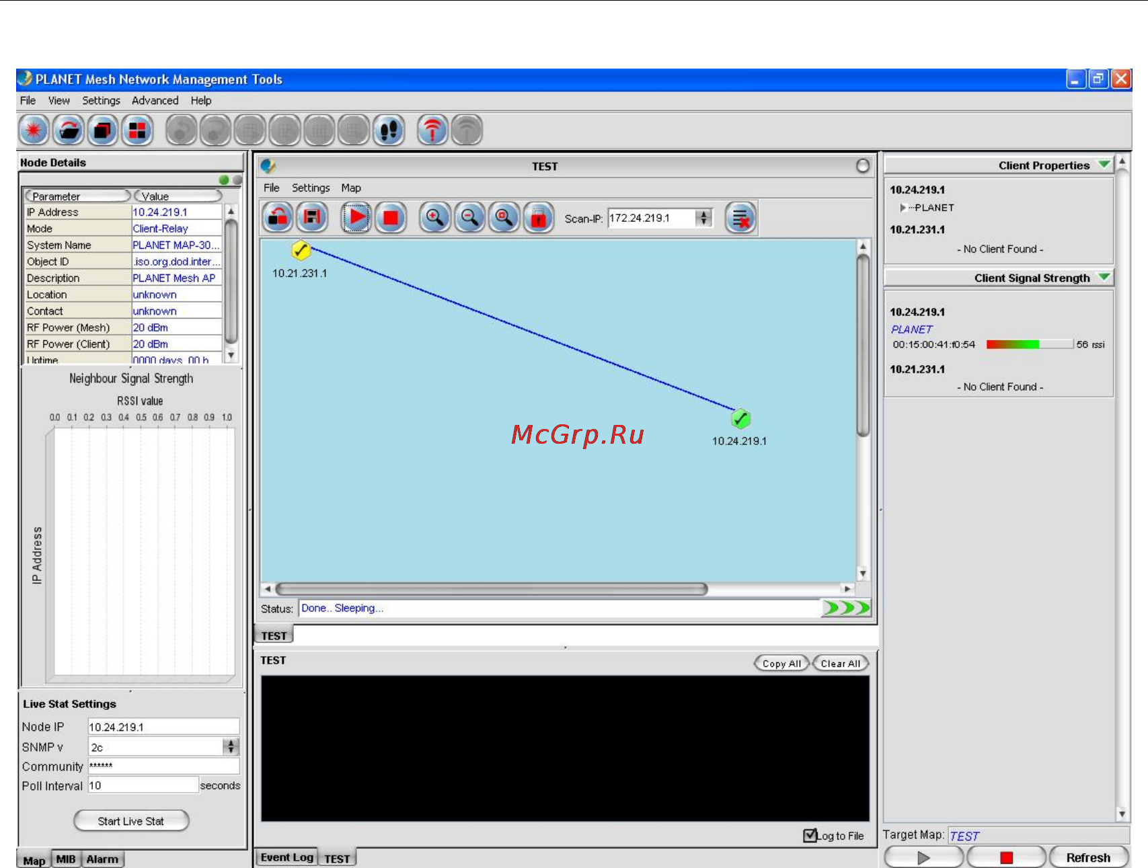Expand the PLANET tree node under 10.24.219.1

[903, 208]
